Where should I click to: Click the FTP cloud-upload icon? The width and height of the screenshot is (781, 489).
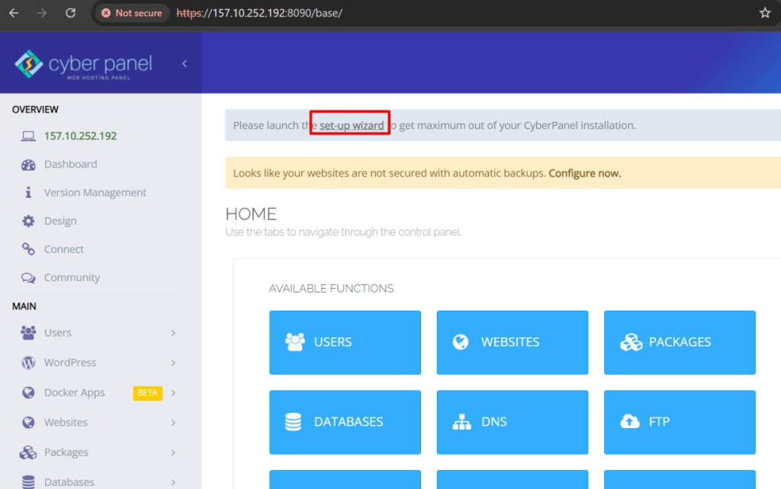(630, 422)
